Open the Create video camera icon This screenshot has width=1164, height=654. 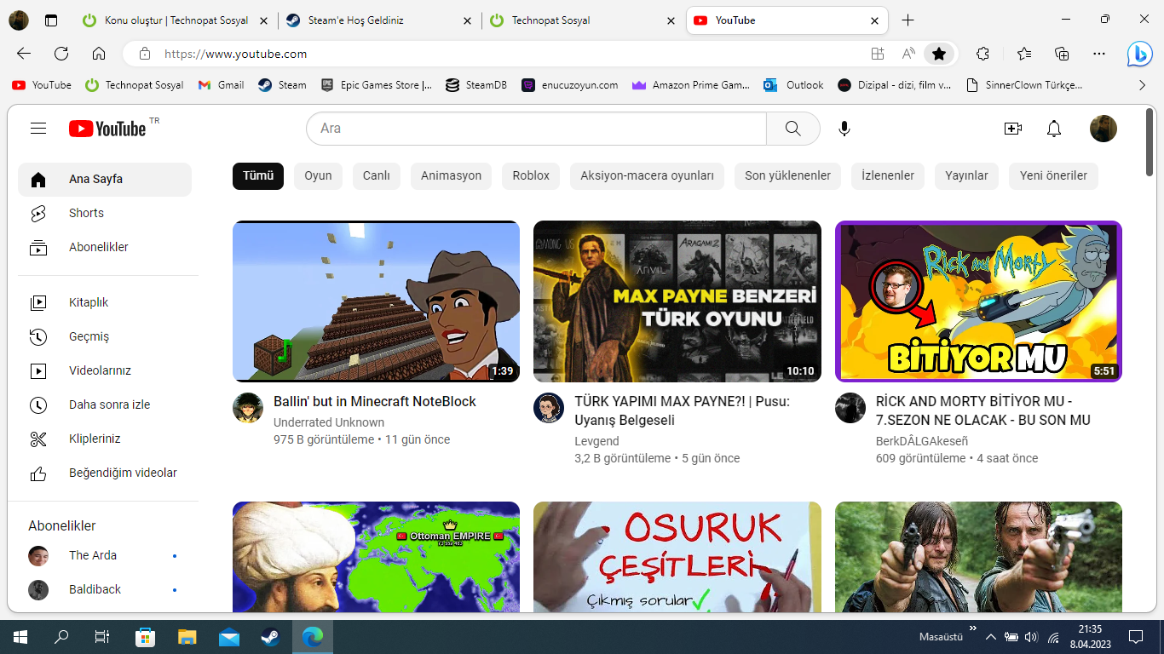click(1013, 129)
